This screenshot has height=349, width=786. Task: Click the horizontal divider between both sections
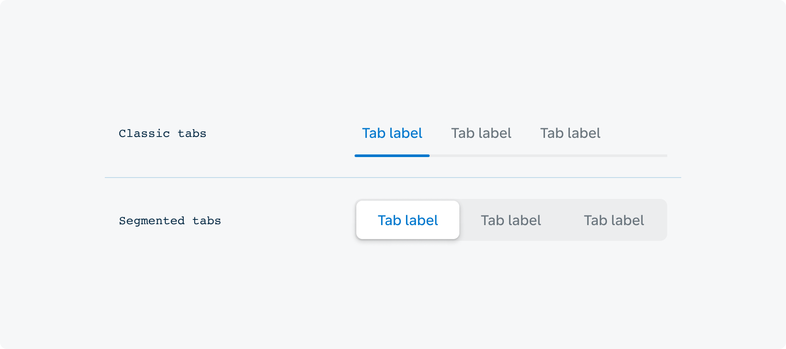click(393, 177)
